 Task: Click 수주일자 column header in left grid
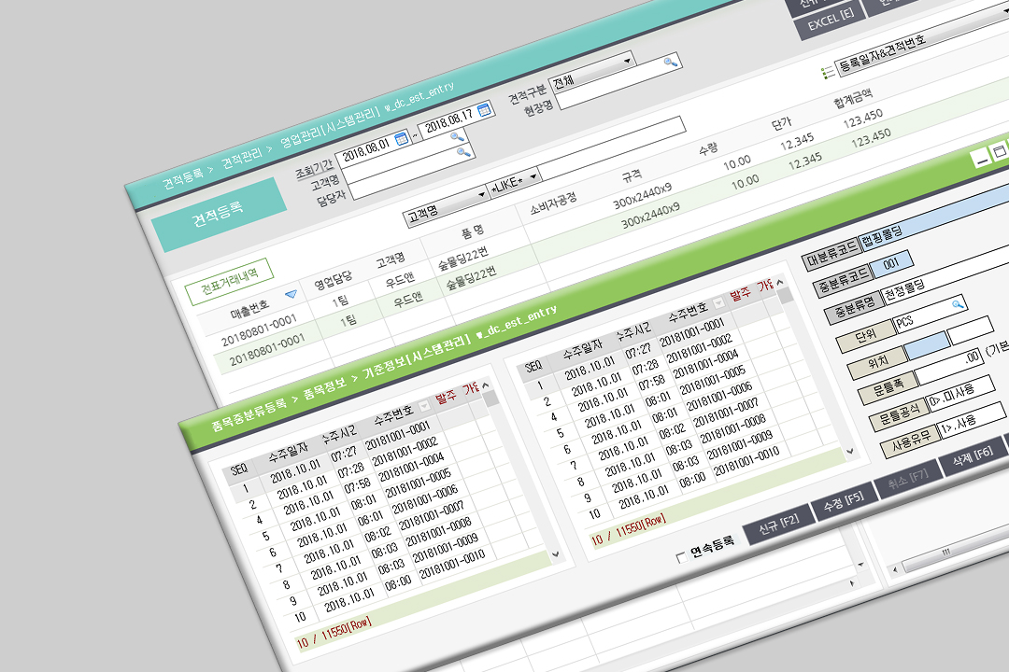pyautogui.click(x=288, y=454)
